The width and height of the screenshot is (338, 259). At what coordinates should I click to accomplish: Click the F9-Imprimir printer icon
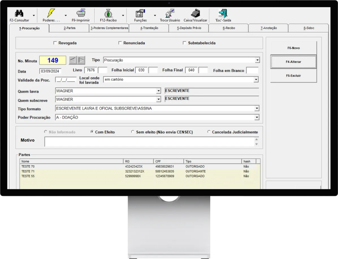(x=81, y=14)
